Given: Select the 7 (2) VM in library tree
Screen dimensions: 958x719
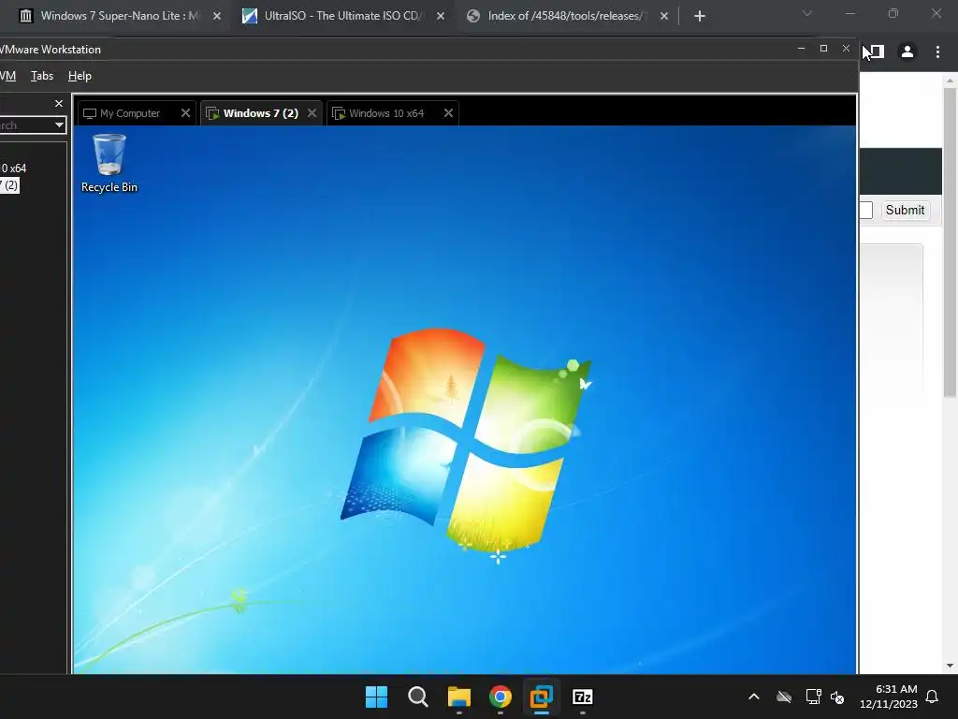Looking at the screenshot, I should 9,185.
